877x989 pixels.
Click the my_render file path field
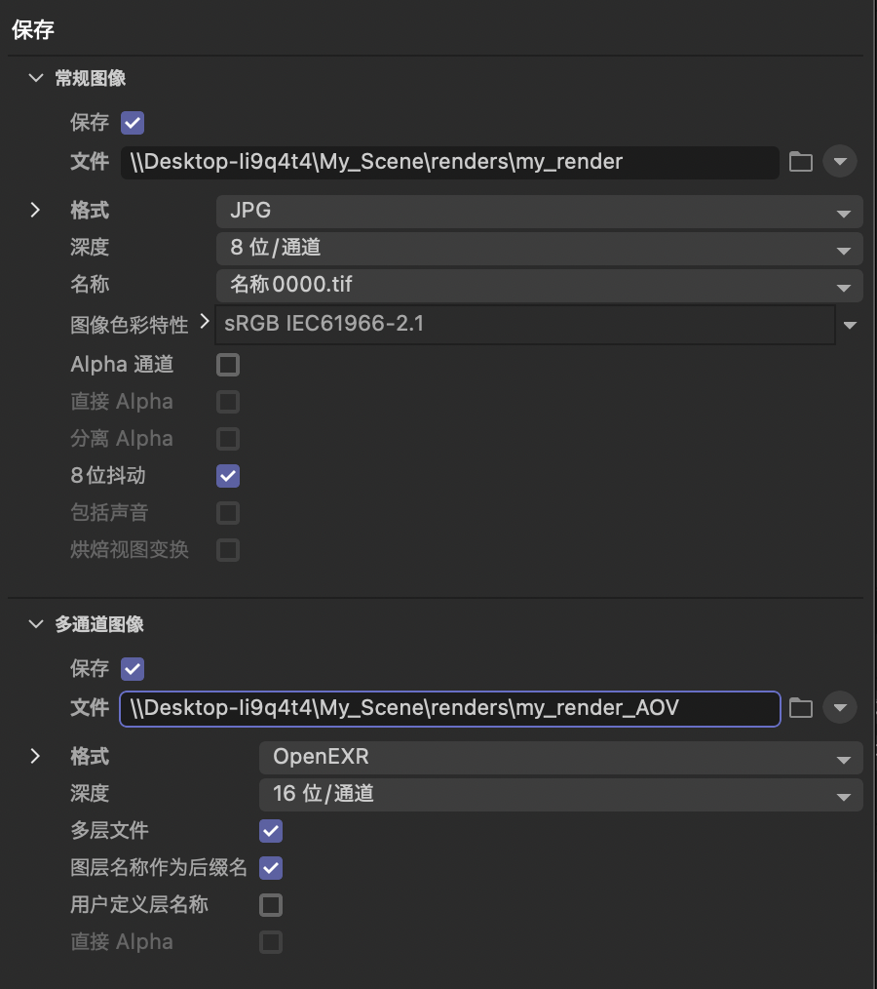[450, 162]
